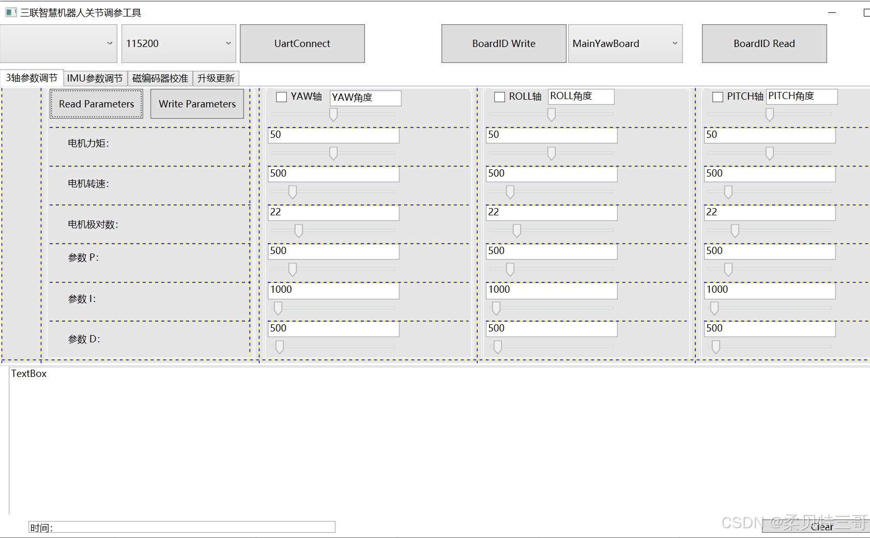Image resolution: width=870 pixels, height=538 pixels.
Task: Click the ROLL pole pairs slider thumb
Action: coord(517,231)
